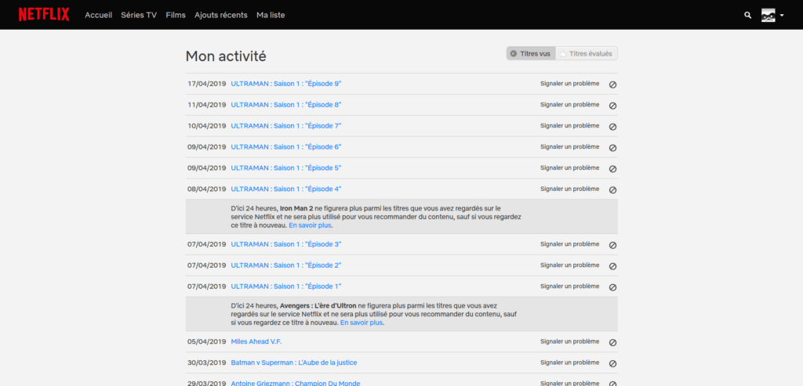803x386 pixels.
Task: Signaler un problème for Épisode 4
Action: point(569,189)
